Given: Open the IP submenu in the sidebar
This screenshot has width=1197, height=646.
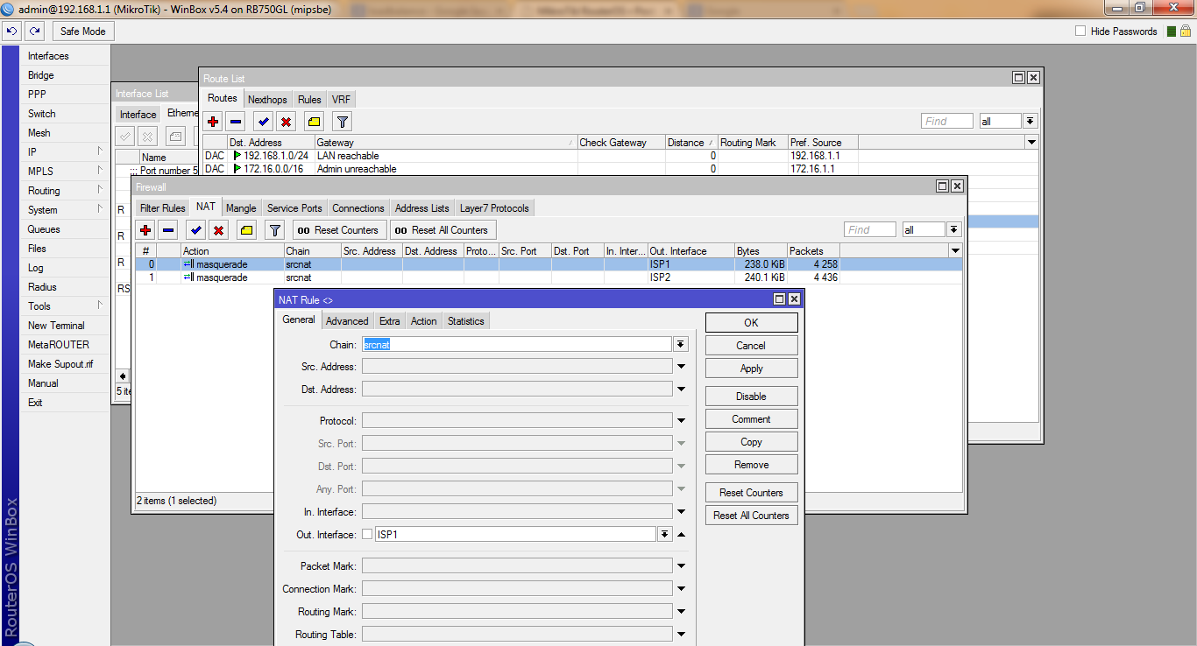Looking at the screenshot, I should [66, 152].
